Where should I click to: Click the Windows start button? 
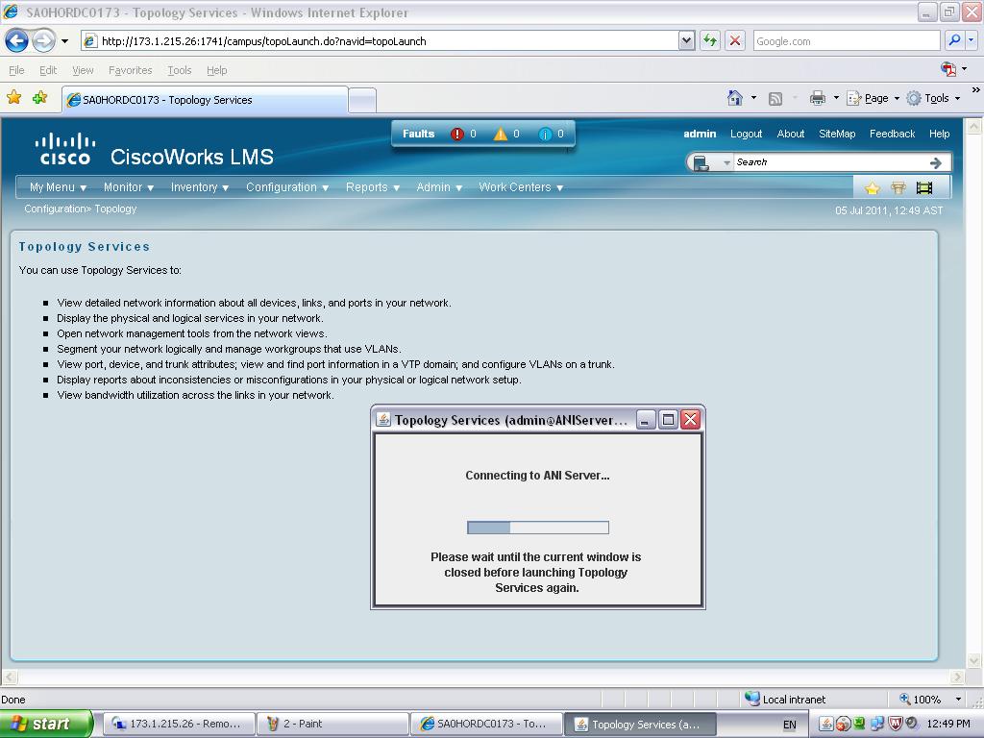coord(46,724)
